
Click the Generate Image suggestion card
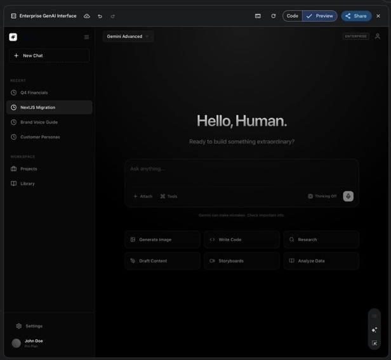(162, 240)
